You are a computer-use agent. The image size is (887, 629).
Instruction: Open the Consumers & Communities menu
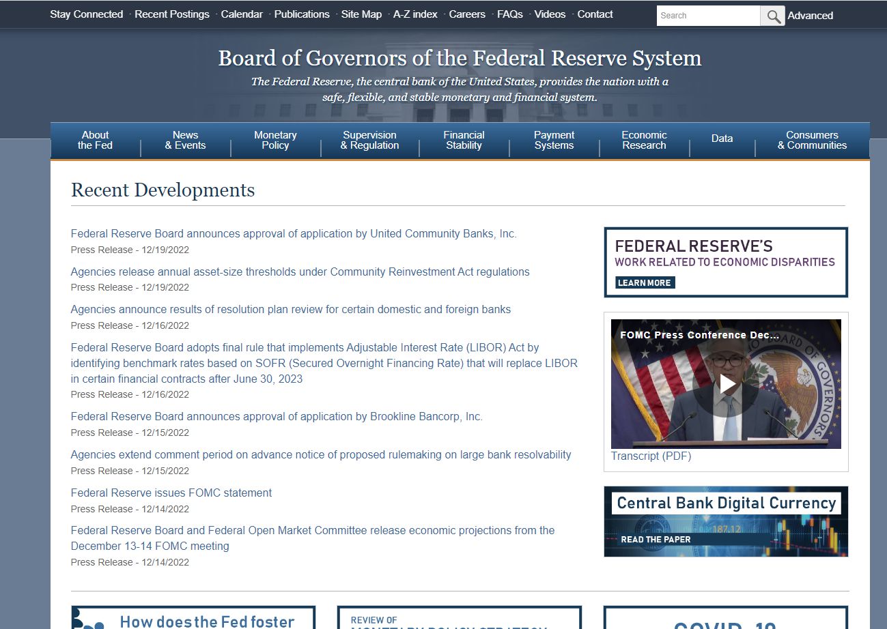pos(812,141)
